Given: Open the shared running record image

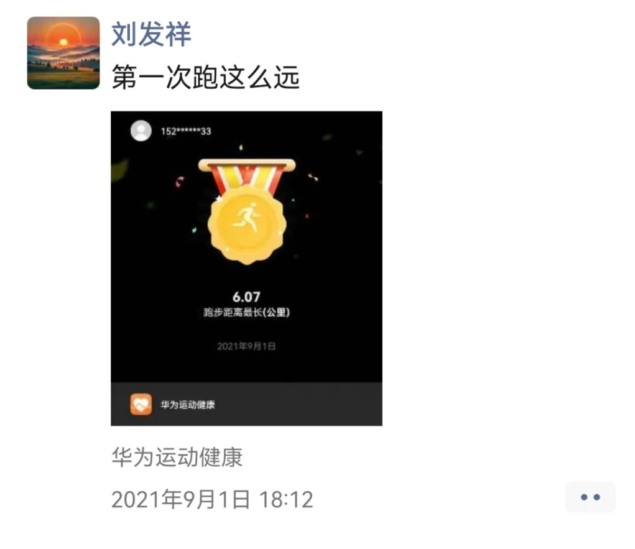Looking at the screenshot, I should click(x=246, y=268).
